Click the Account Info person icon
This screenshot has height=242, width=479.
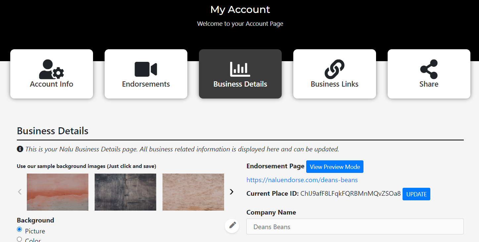[51, 69]
